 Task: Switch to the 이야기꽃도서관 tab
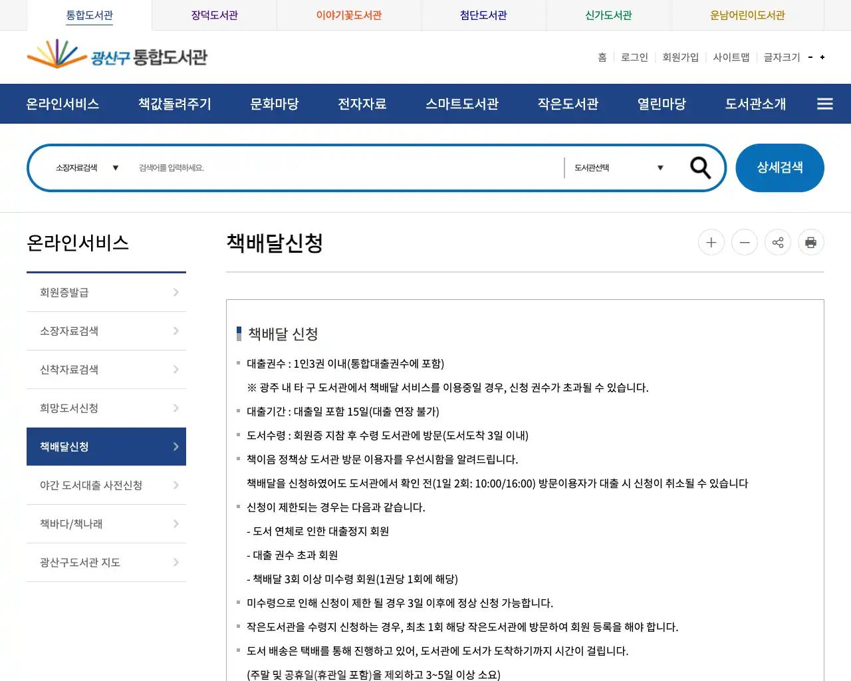click(x=349, y=15)
